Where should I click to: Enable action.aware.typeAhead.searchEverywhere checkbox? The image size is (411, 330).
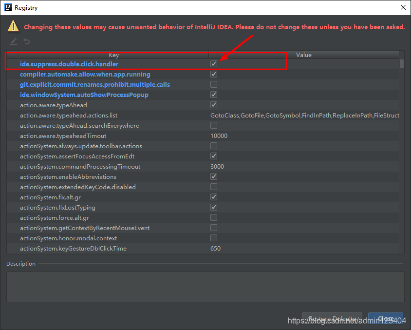tap(214, 125)
